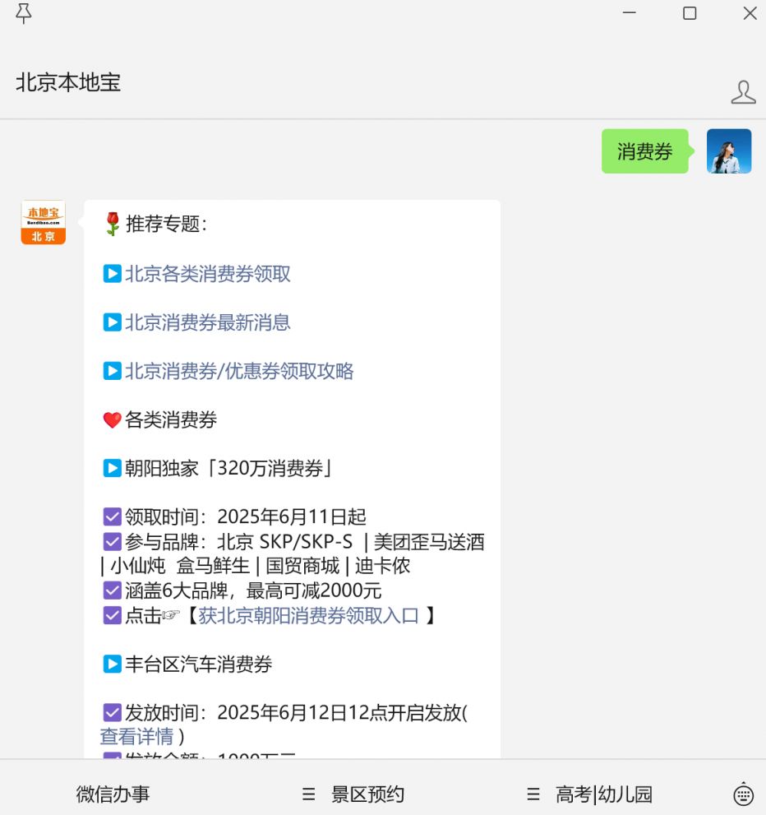Open link 北京各类消费券领取
This screenshot has width=766, height=815.
[x=208, y=274]
